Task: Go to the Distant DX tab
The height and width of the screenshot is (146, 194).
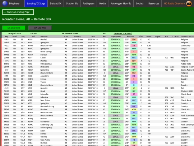Action: click(x=56, y=4)
